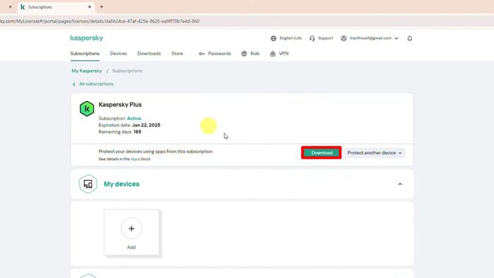This screenshot has width=494, height=278.
Task: Click the Active subscription status
Action: pos(134,119)
